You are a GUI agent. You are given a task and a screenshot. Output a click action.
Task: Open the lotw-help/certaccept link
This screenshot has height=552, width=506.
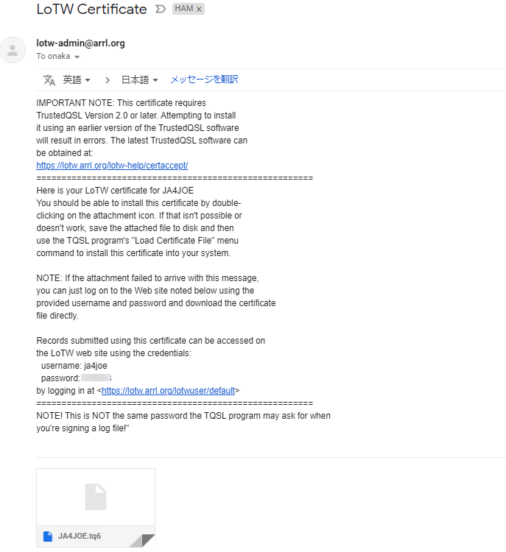pyautogui.click(x=112, y=166)
